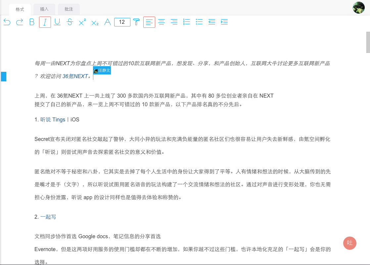Image resolution: width=370 pixels, height=265 pixels.
Task: Select the format painter tool
Action: (136, 22)
